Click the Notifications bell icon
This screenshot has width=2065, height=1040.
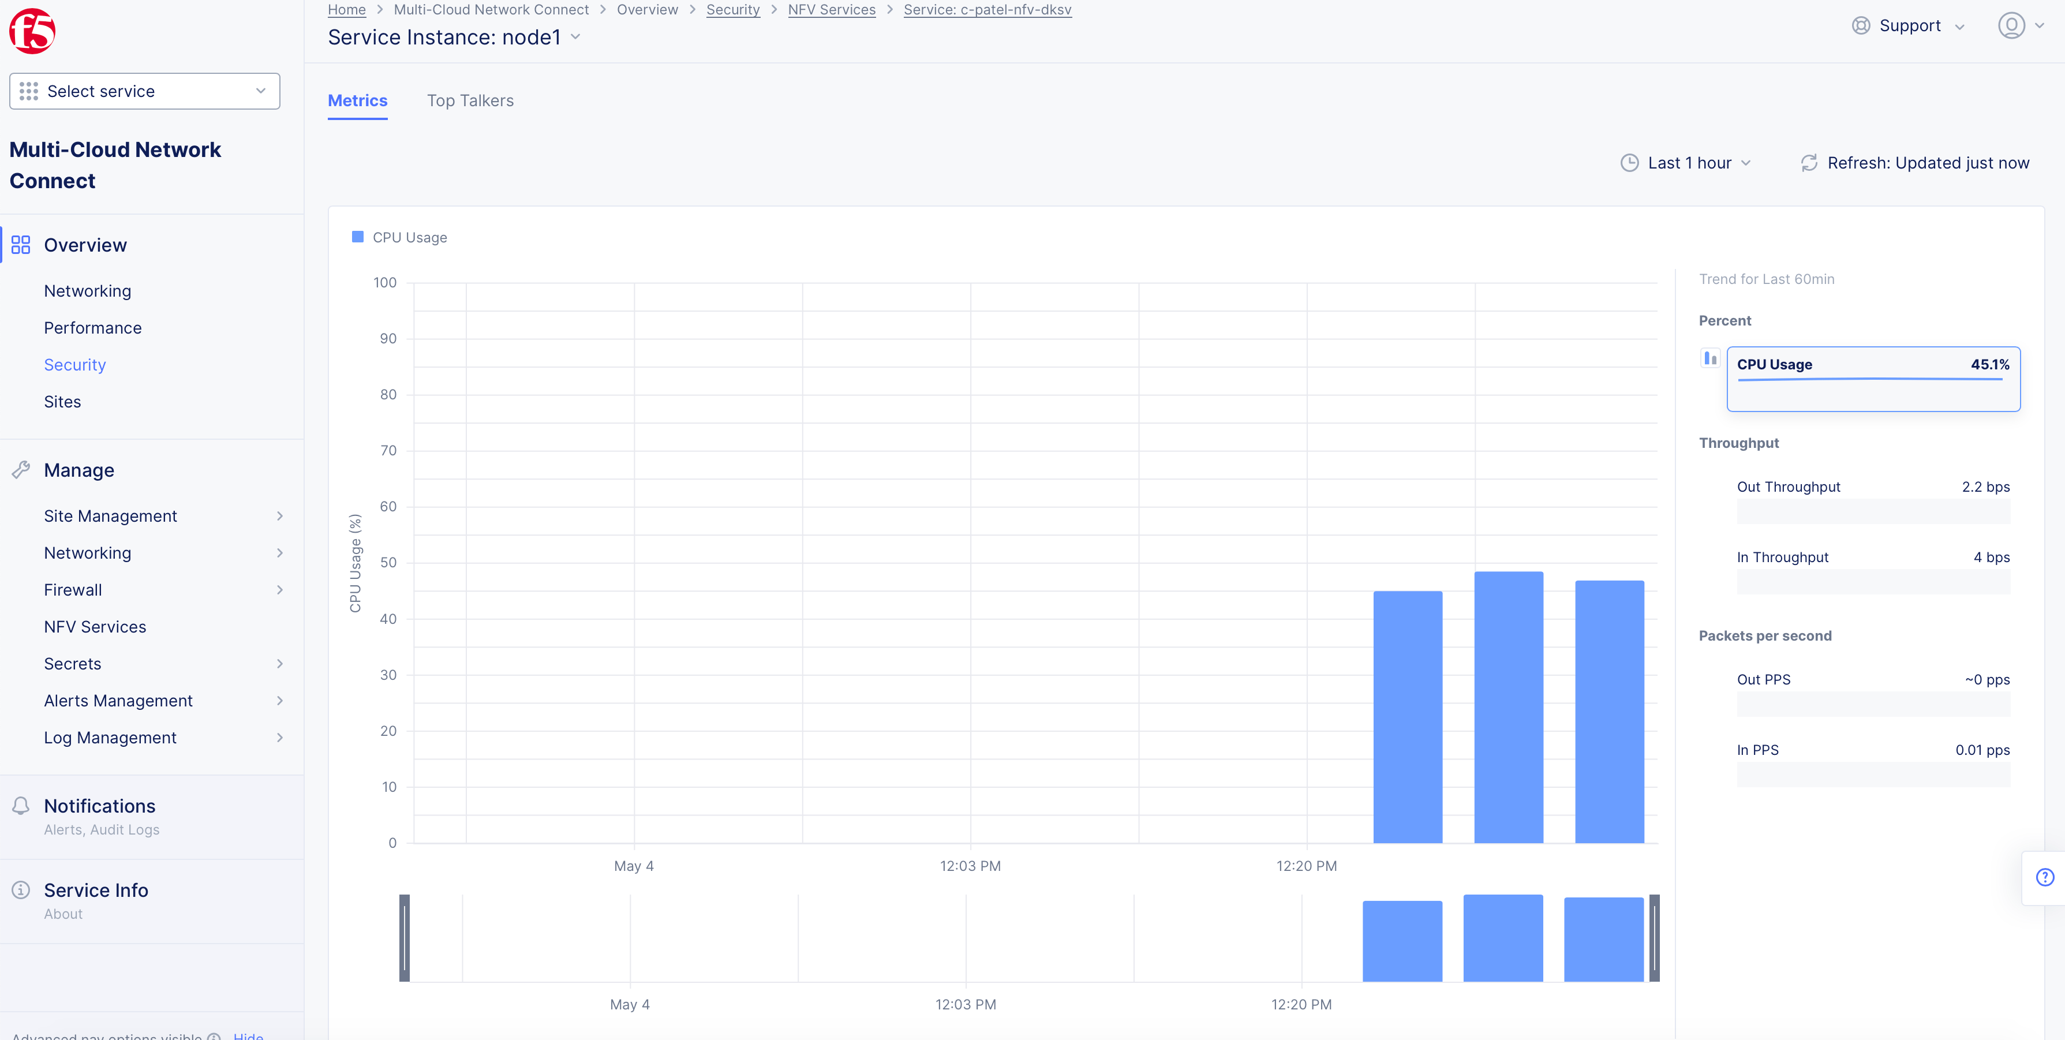[21, 805]
